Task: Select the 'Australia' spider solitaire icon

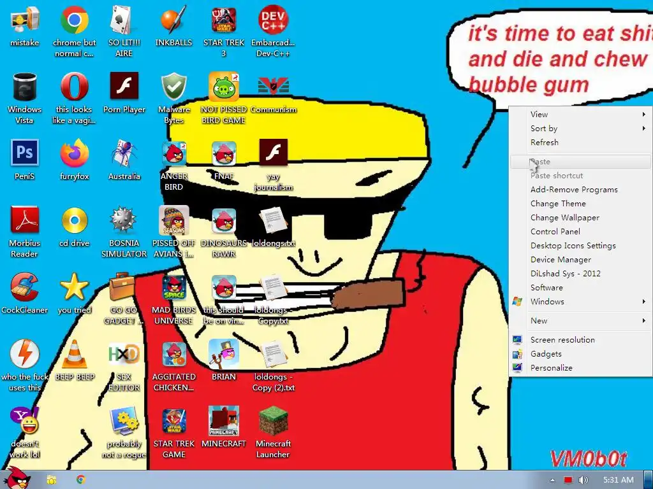Action: (124, 160)
